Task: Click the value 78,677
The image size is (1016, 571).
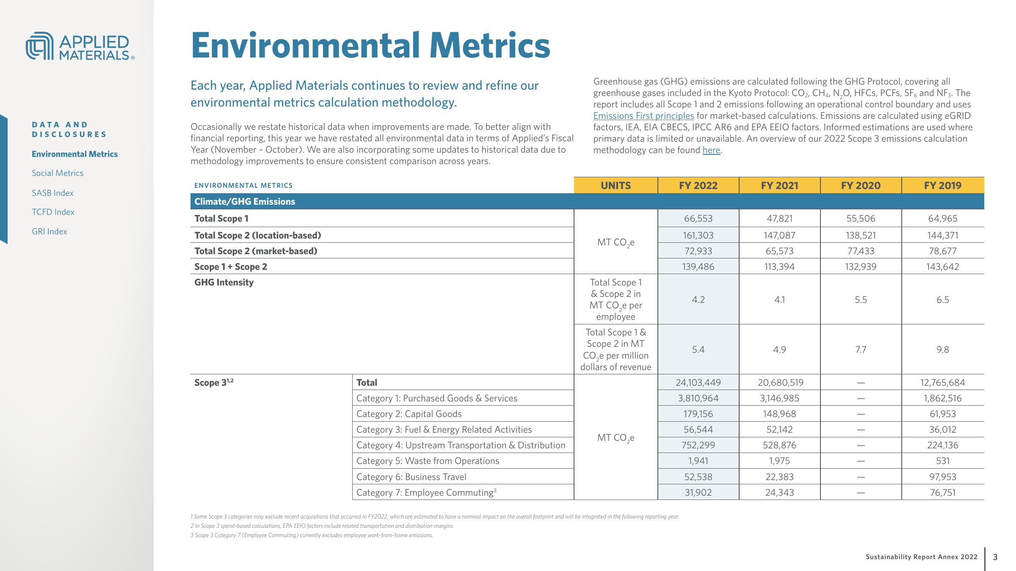Action: click(x=942, y=251)
